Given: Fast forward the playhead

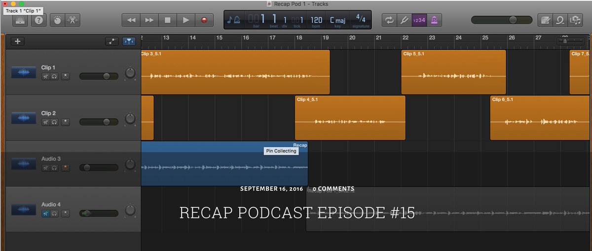Looking at the screenshot, I should pyautogui.click(x=149, y=20).
